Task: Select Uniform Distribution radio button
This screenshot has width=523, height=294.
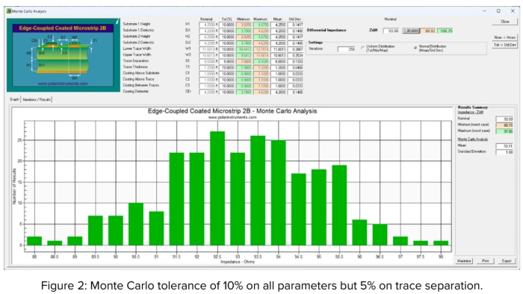Action: (x=362, y=48)
